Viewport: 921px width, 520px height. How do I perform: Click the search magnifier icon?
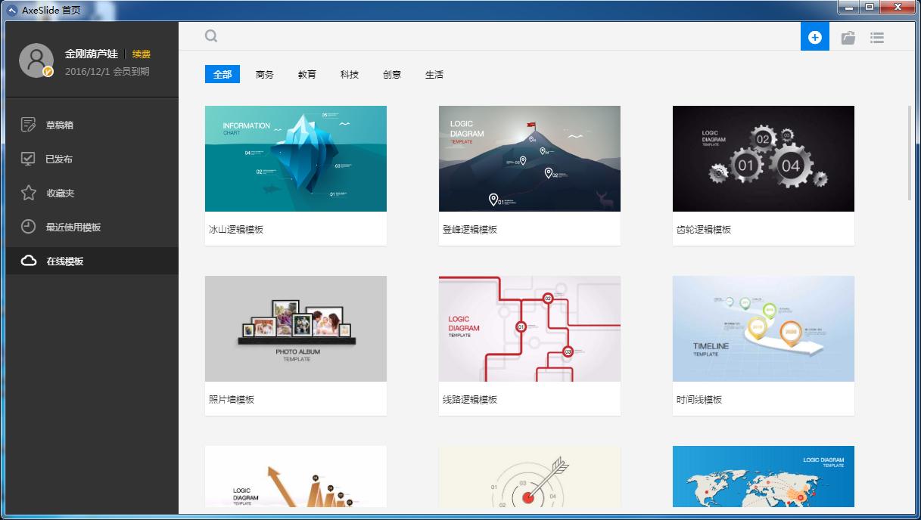[x=211, y=36]
